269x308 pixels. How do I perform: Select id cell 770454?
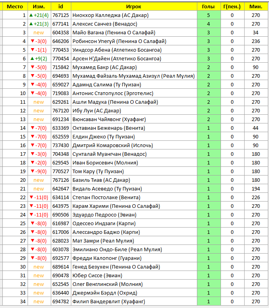pyautogui.click(x=61, y=58)
